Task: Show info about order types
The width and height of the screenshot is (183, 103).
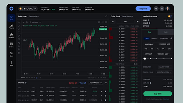Action: pos(171,38)
